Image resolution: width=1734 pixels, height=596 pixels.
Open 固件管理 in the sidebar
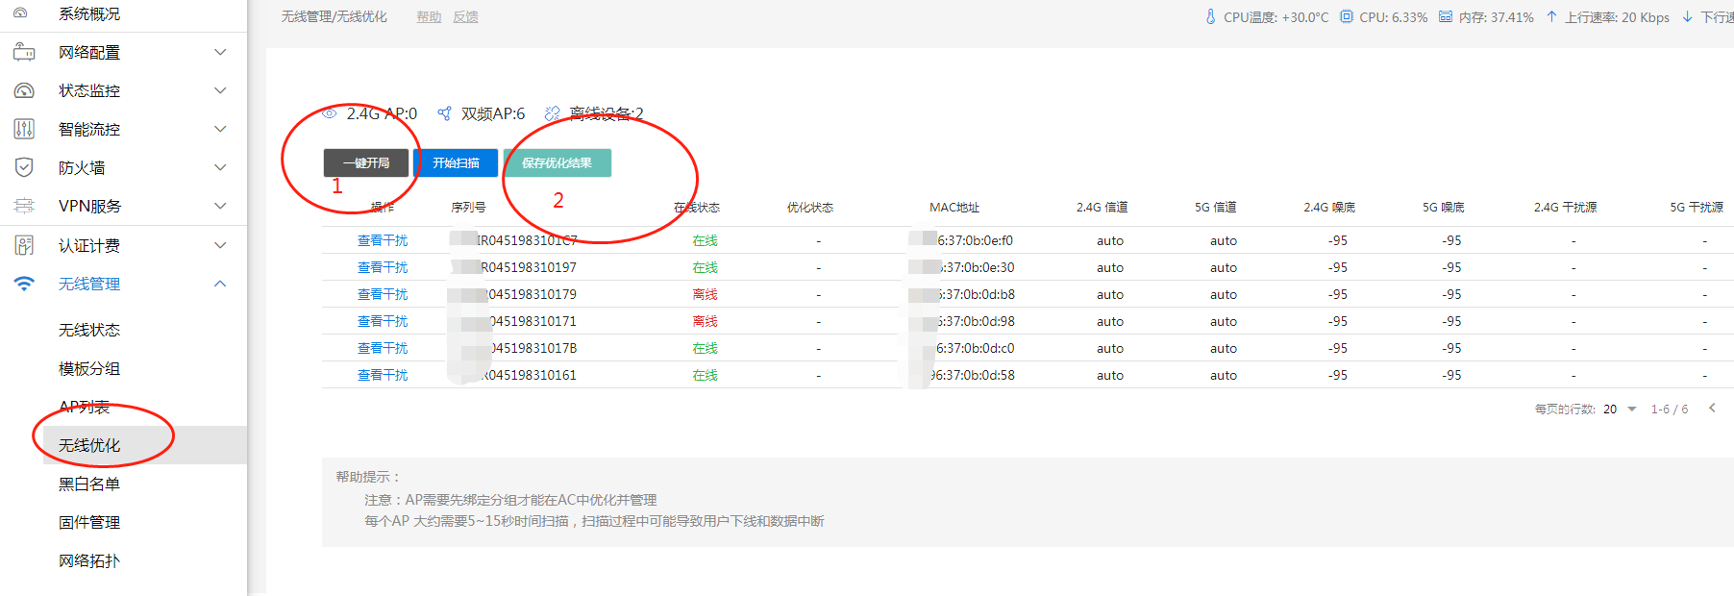tap(89, 522)
